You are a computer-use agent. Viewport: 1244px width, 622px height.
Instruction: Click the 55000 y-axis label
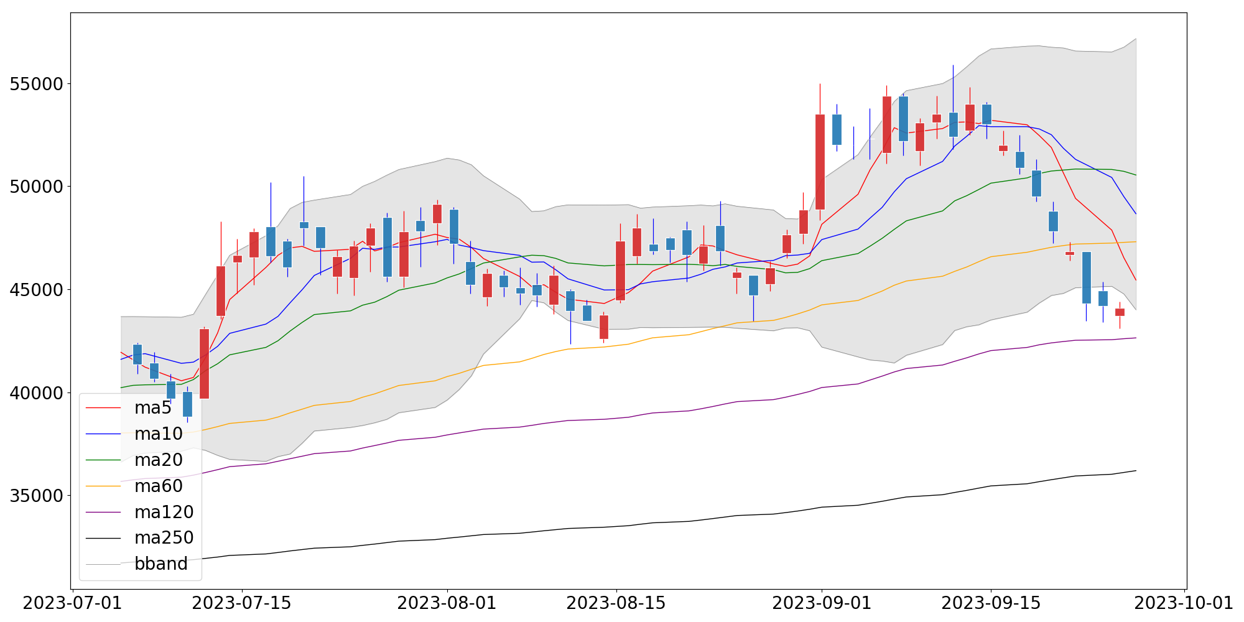pos(37,84)
